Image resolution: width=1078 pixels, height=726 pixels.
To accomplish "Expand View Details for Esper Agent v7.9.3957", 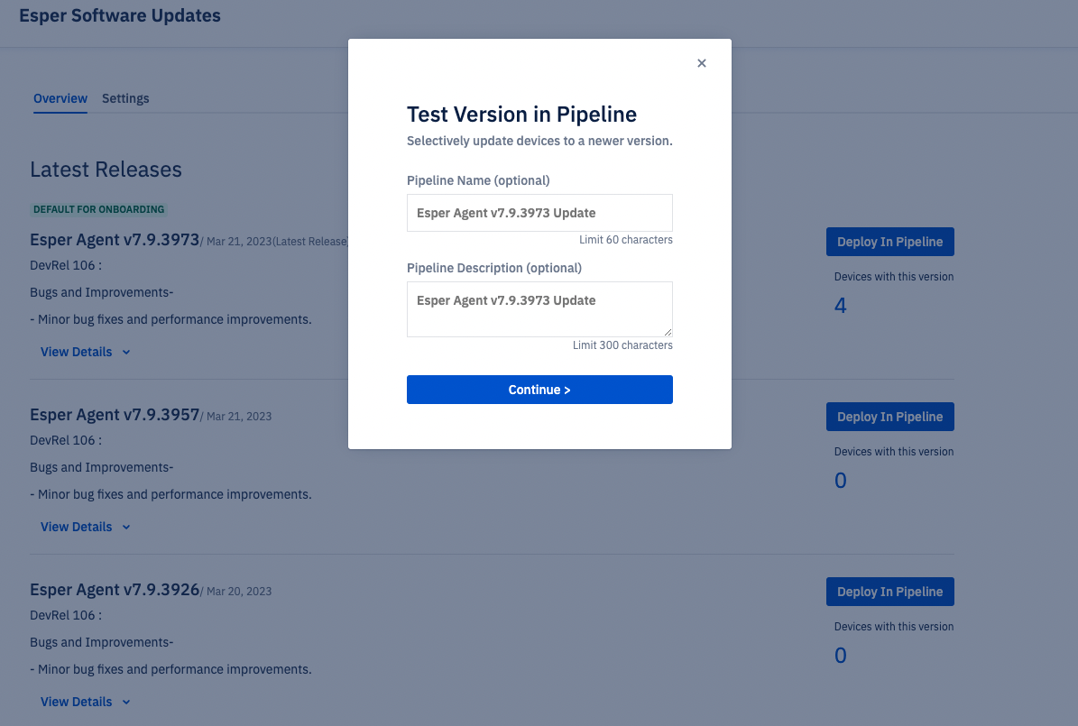I will point(77,528).
